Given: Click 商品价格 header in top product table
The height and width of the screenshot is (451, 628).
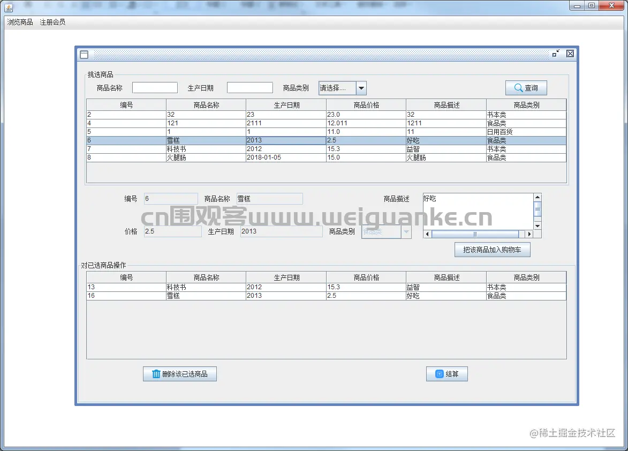Looking at the screenshot, I should point(366,105).
